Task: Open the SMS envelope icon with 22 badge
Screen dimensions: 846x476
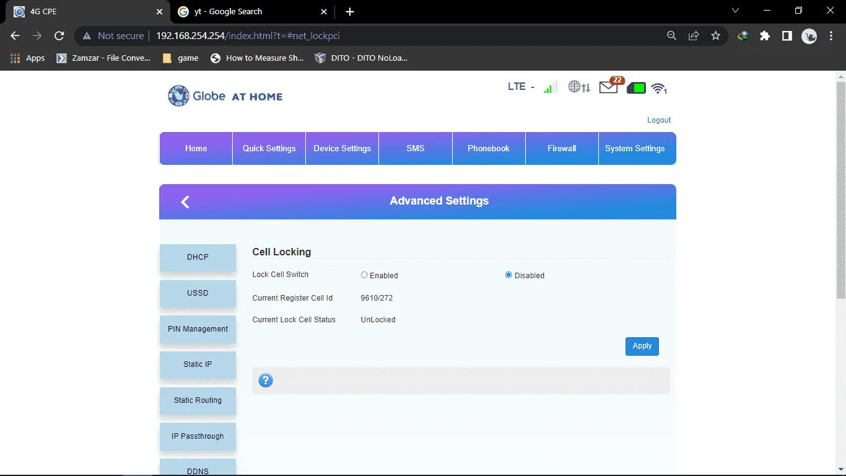Action: (x=609, y=86)
